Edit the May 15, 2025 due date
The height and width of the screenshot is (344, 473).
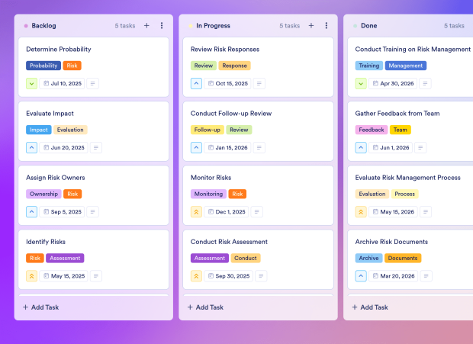63,276
